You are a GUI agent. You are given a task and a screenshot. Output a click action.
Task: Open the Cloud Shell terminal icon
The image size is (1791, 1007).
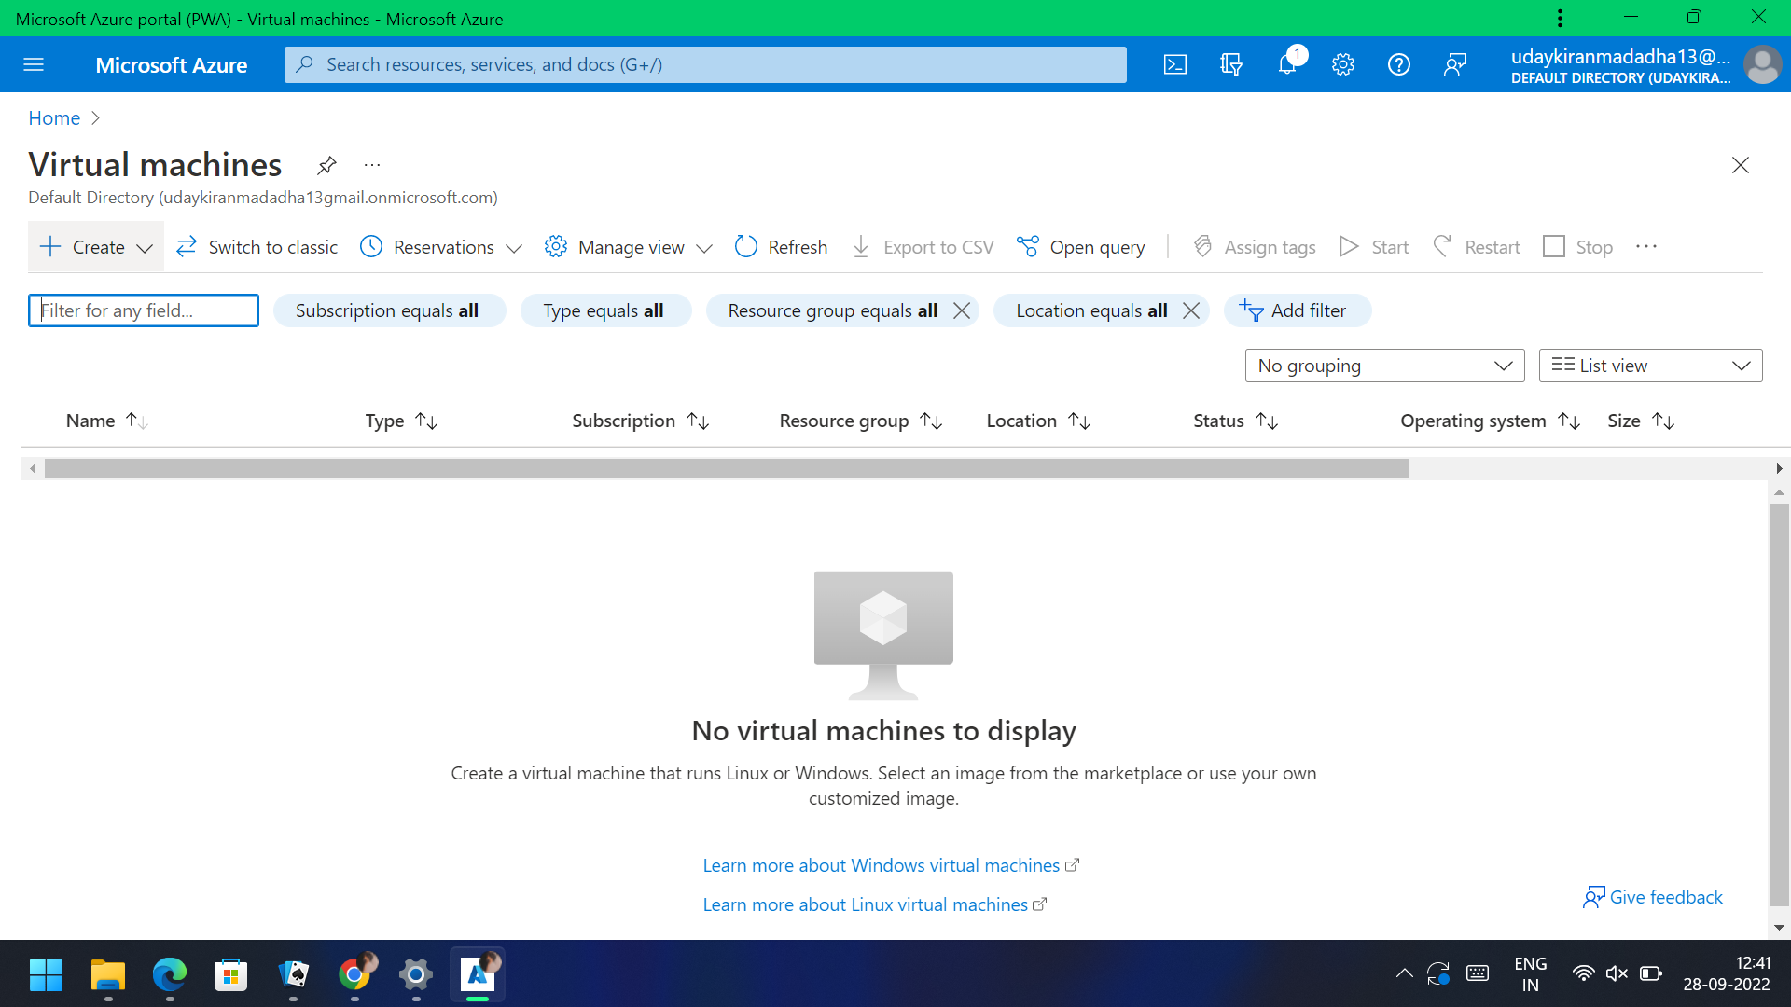[x=1174, y=64]
